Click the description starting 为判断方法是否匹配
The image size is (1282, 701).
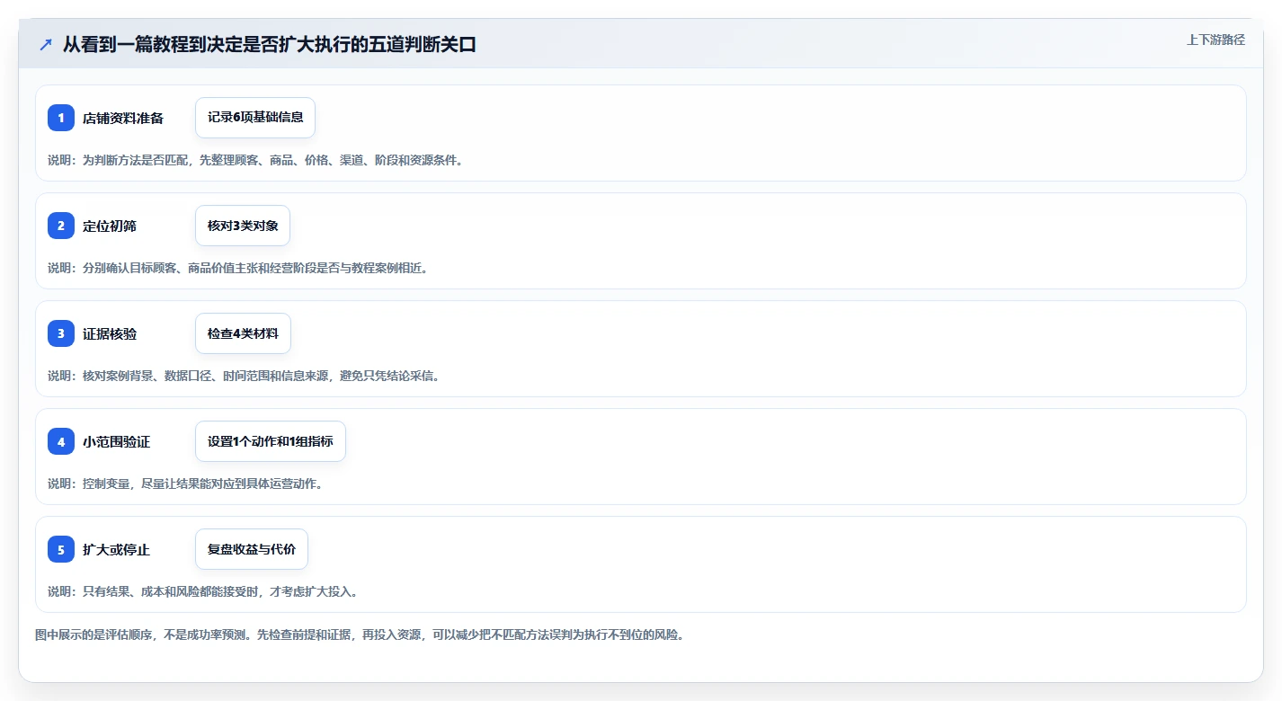coord(255,160)
